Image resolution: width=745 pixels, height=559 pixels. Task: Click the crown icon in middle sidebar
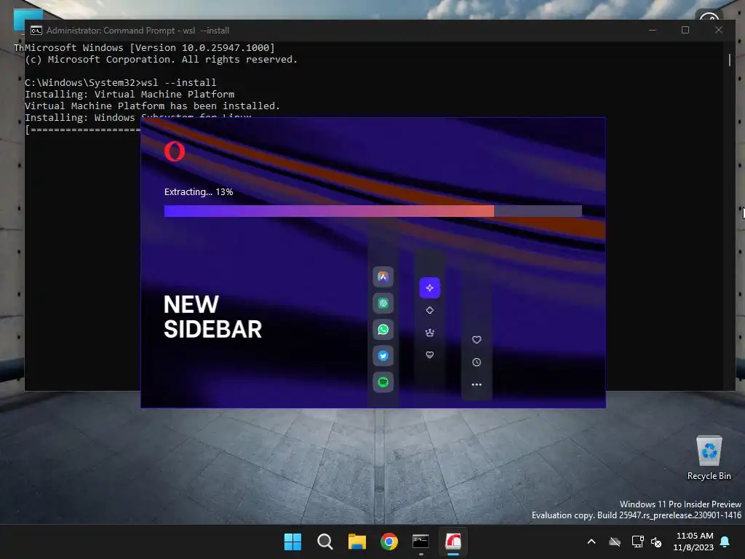[429, 333]
